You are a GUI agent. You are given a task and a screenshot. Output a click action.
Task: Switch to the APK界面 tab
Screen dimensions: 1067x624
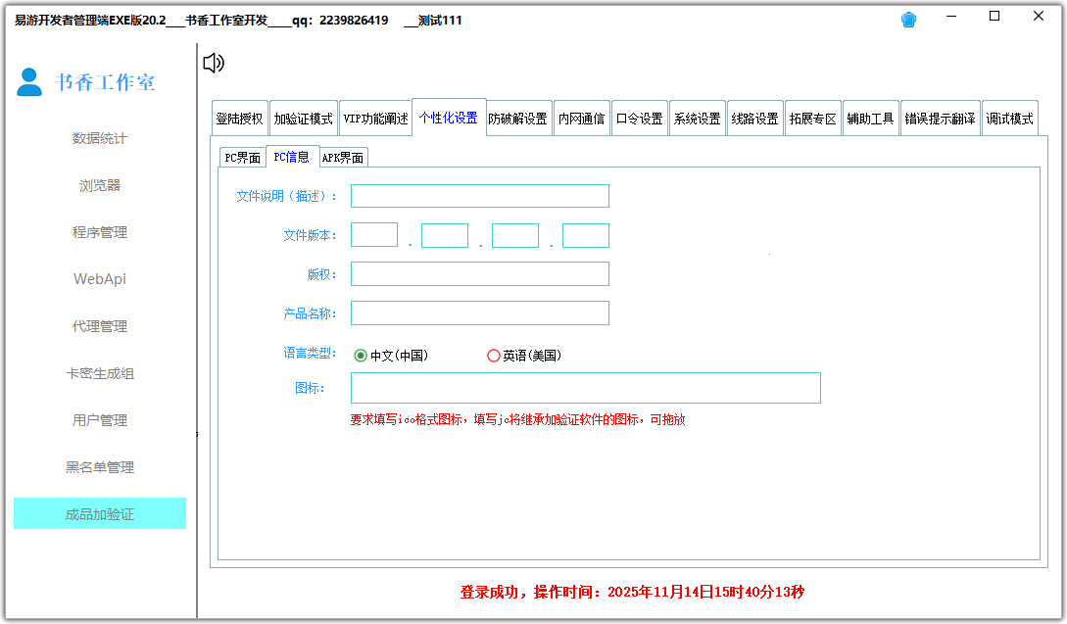[x=343, y=157]
